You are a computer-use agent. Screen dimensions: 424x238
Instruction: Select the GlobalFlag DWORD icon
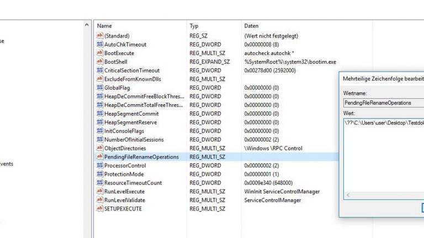tap(100, 88)
